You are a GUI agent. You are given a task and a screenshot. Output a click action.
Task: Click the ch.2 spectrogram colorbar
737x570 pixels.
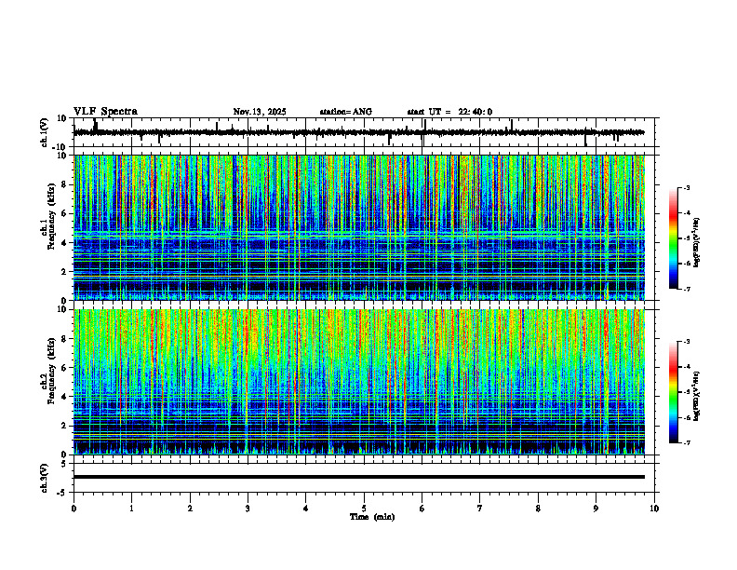coord(673,392)
